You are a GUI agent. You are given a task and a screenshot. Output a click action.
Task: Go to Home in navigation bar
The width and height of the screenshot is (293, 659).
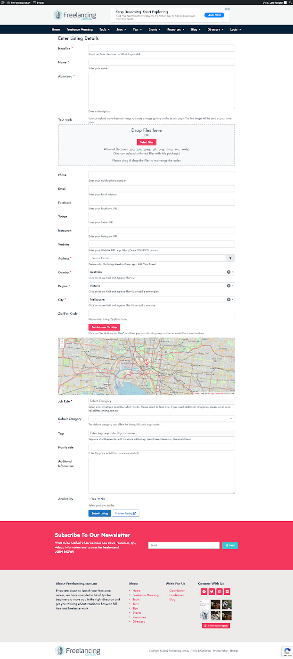pyautogui.click(x=56, y=29)
